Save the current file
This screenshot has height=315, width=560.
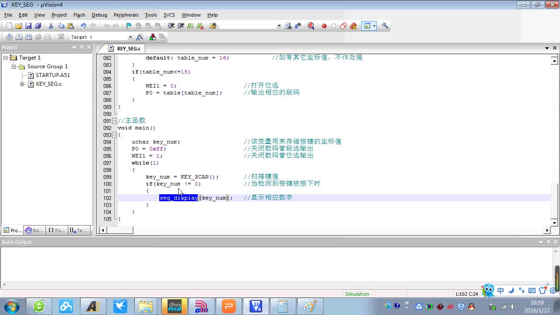pyautogui.click(x=28, y=26)
